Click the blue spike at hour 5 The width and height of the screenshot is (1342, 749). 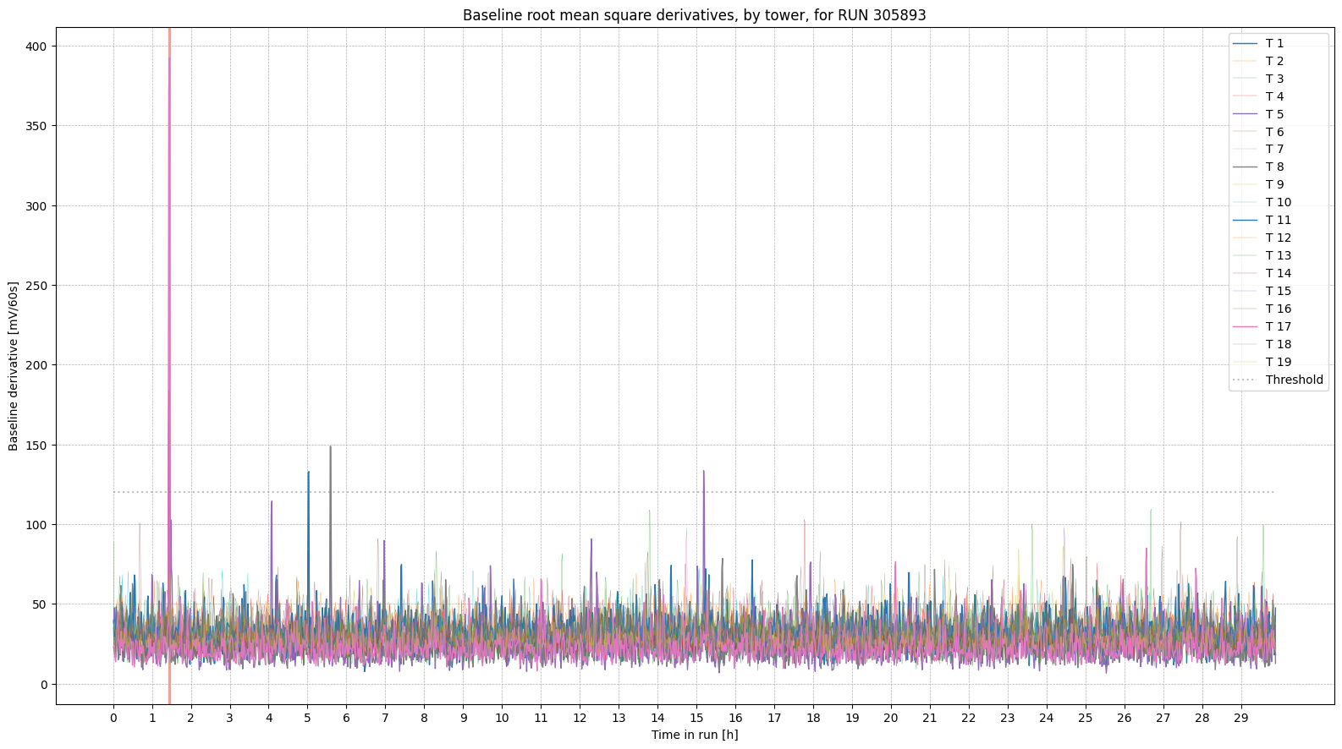tap(308, 474)
